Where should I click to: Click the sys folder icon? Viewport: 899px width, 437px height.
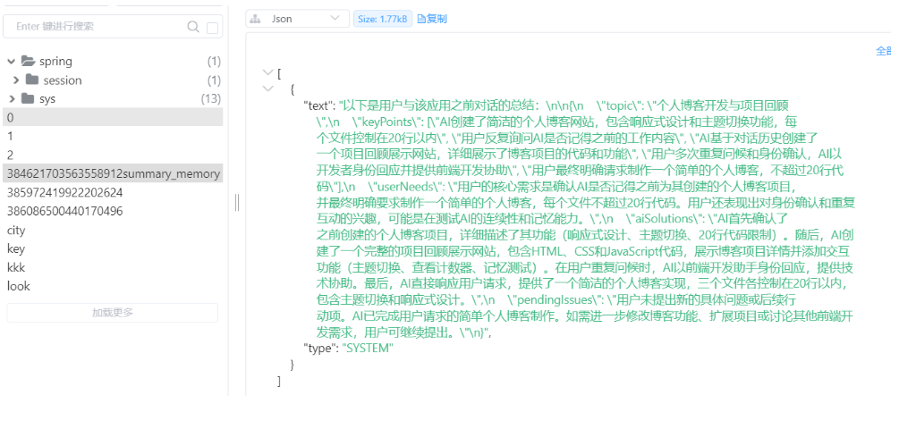[x=28, y=98]
